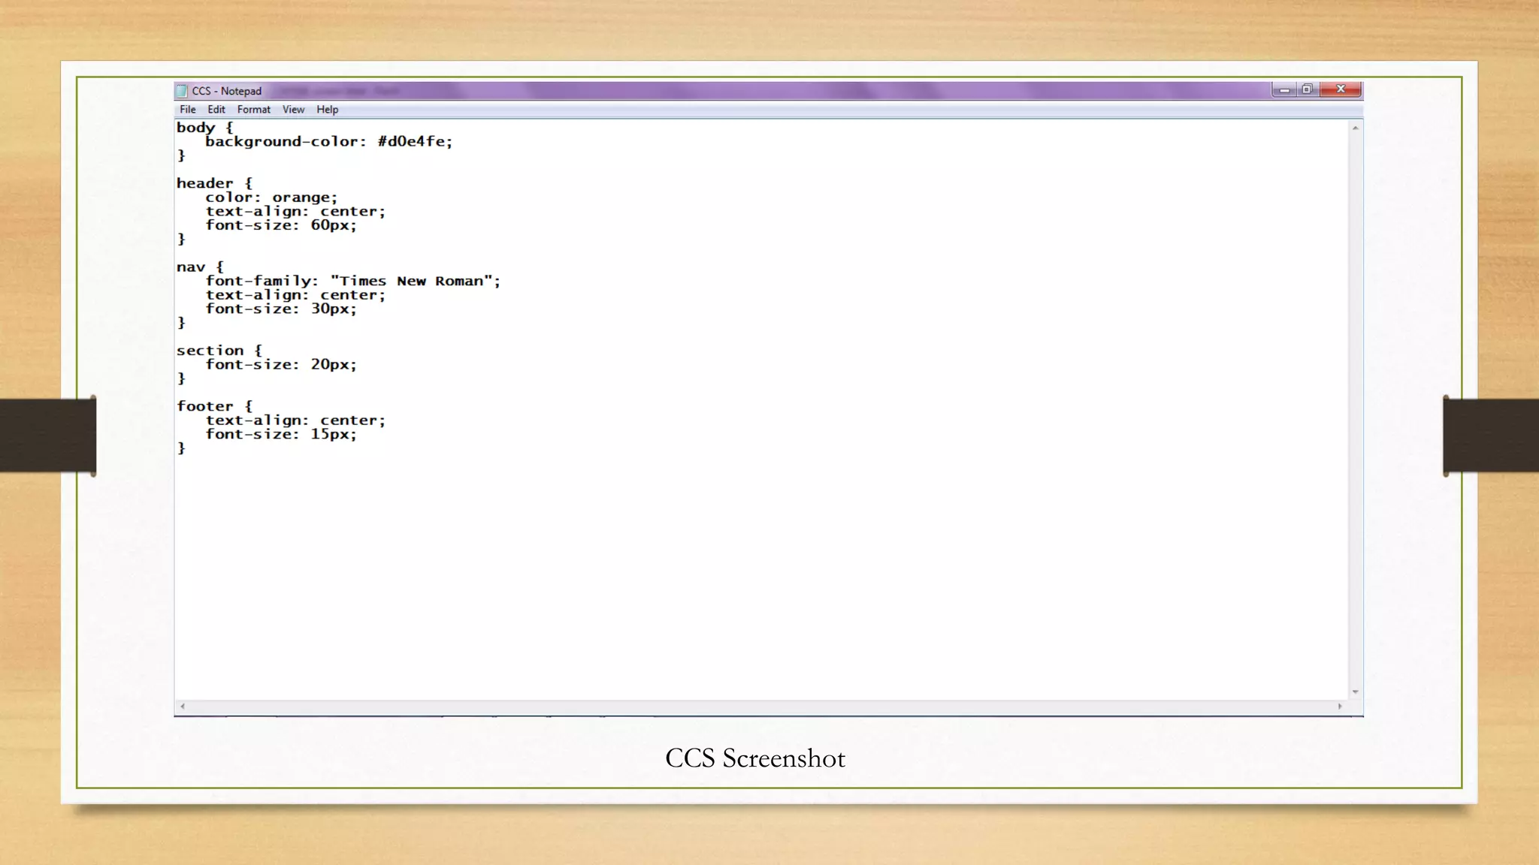This screenshot has width=1539, height=865.
Task: Click the 'header {' selector line
Action: click(215, 183)
